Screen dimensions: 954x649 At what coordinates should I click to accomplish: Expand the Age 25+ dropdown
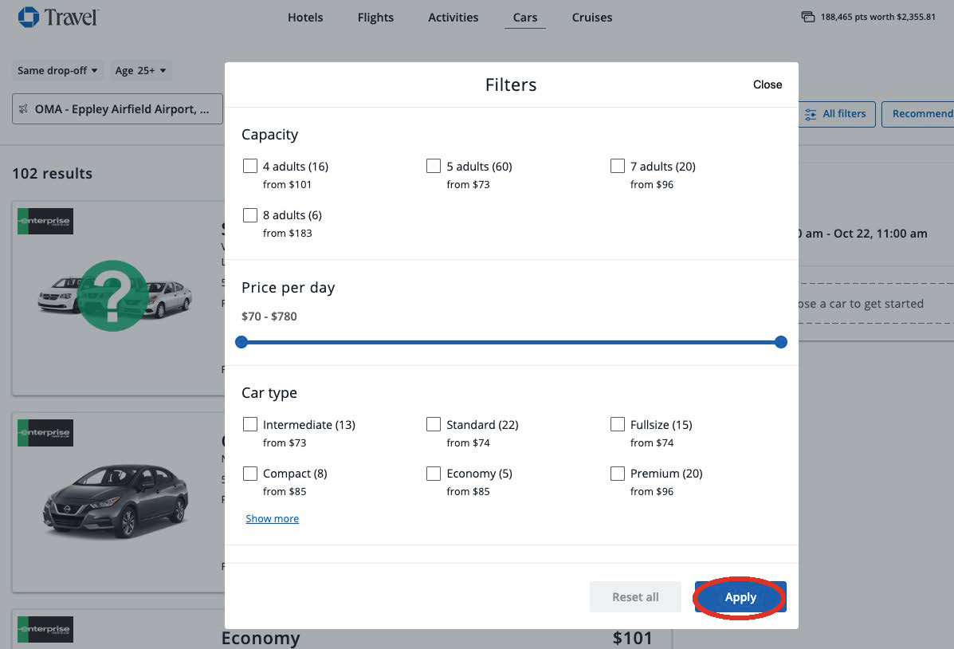pos(140,70)
